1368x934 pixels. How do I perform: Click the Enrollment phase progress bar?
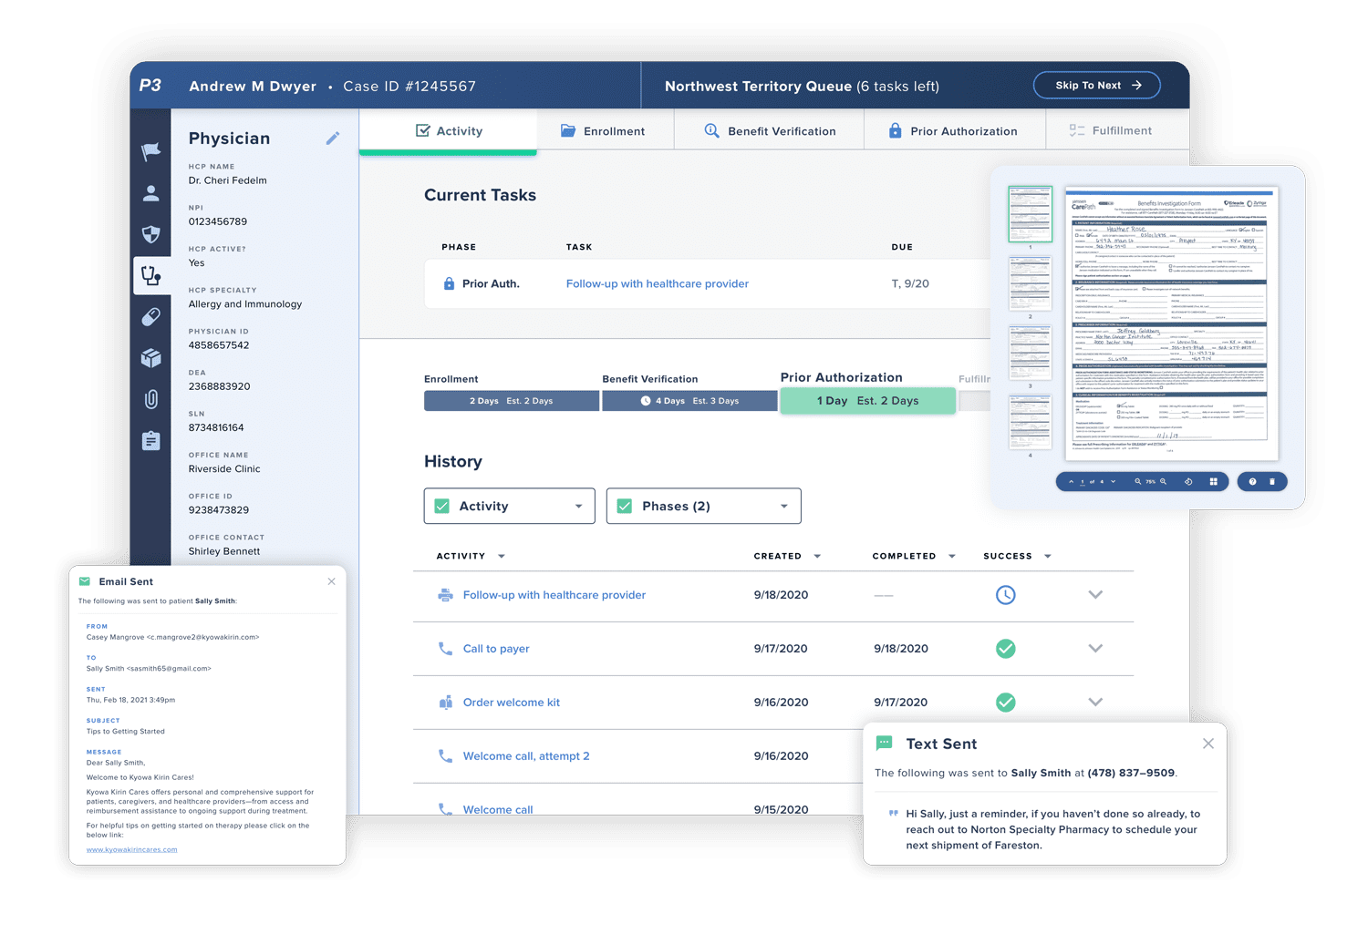tap(512, 401)
